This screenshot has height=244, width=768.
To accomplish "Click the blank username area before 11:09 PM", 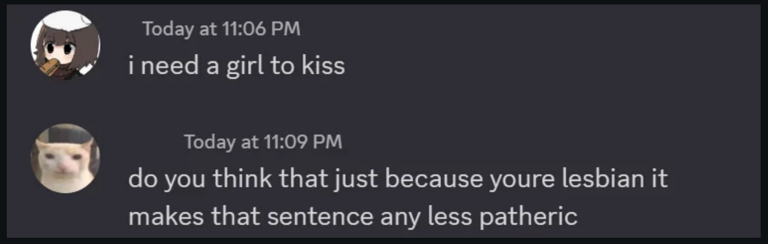I will pyautogui.click(x=155, y=142).
